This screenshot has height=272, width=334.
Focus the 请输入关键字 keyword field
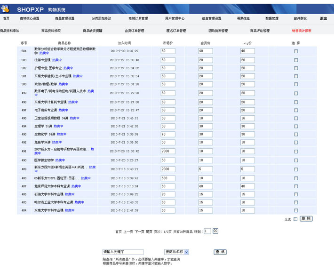pyautogui.click(x=123, y=252)
